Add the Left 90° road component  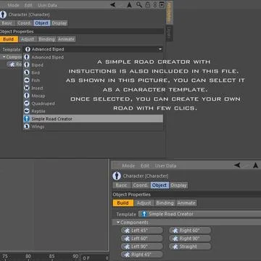pos(142,246)
